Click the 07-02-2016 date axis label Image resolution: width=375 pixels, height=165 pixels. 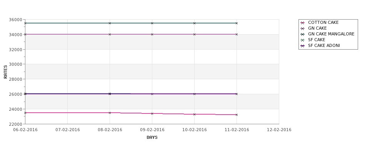(x=68, y=130)
